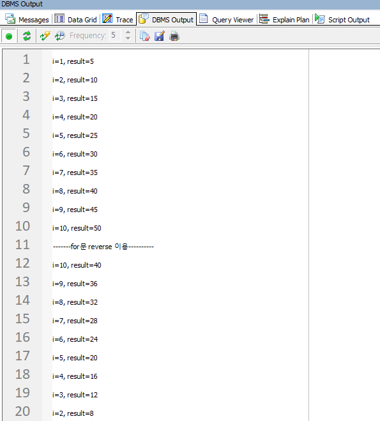Click line number 20 in gutter
Viewport: 380px width, 421px height.
pyautogui.click(x=22, y=411)
